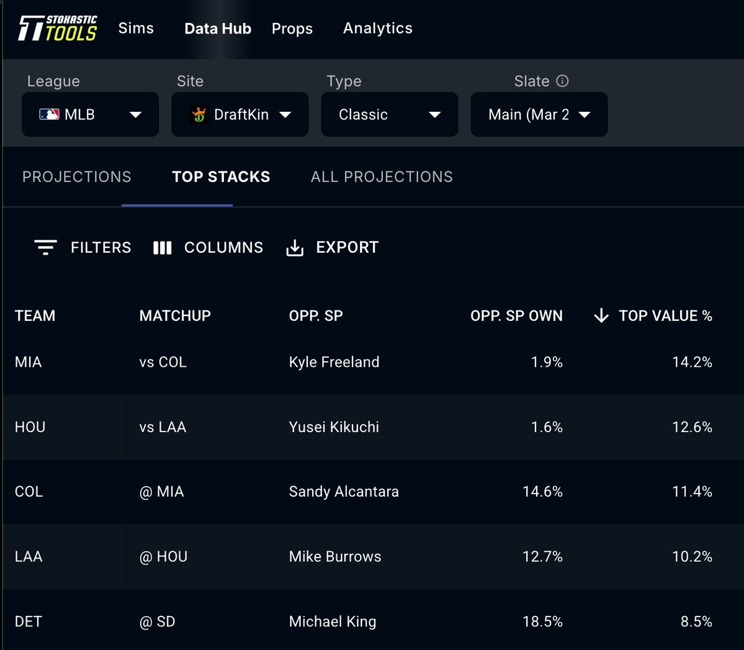Image resolution: width=744 pixels, height=650 pixels.
Task: Click the Slate info icon
Action: coord(562,81)
